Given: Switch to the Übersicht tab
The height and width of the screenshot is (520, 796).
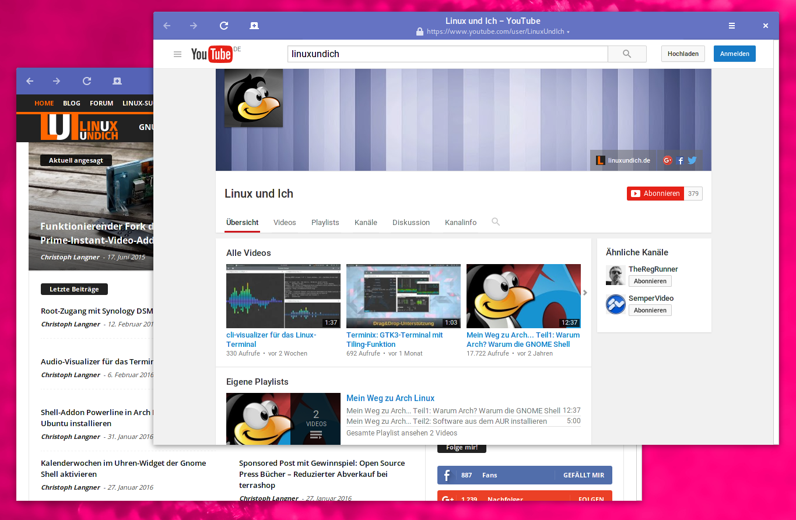Looking at the screenshot, I should click(243, 222).
